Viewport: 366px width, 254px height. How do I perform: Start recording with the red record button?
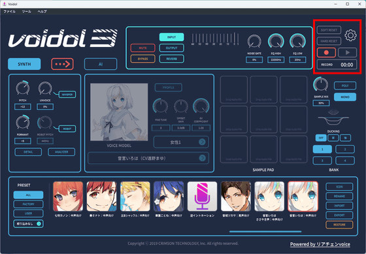coord(326,52)
